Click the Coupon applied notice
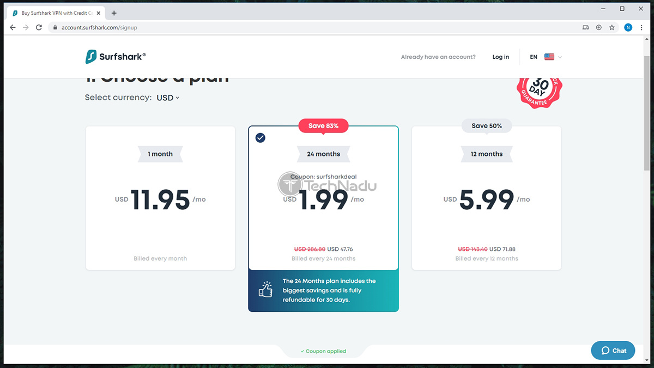654x368 pixels. coord(324,351)
